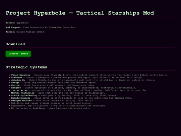The width and height of the screenshot is (181, 136).
Task: Click the Fleet Spawning list item
Action: click(90, 75)
